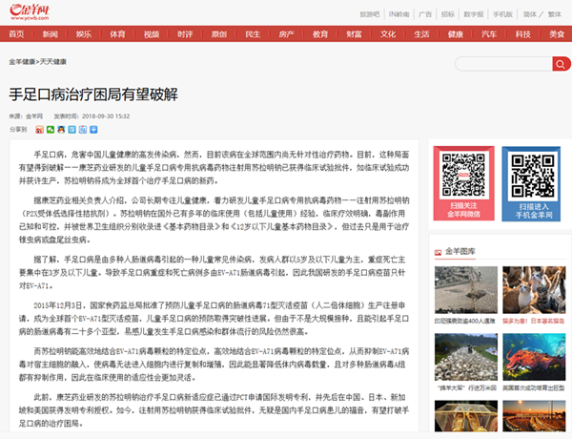
Task: Click the 天天健康 breadcrumb link
Action: tap(54, 61)
